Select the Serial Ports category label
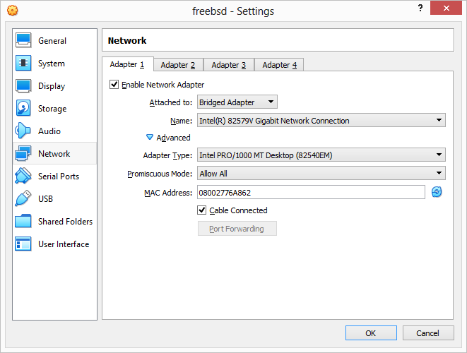Viewport: 467px width, 353px height. point(59,176)
